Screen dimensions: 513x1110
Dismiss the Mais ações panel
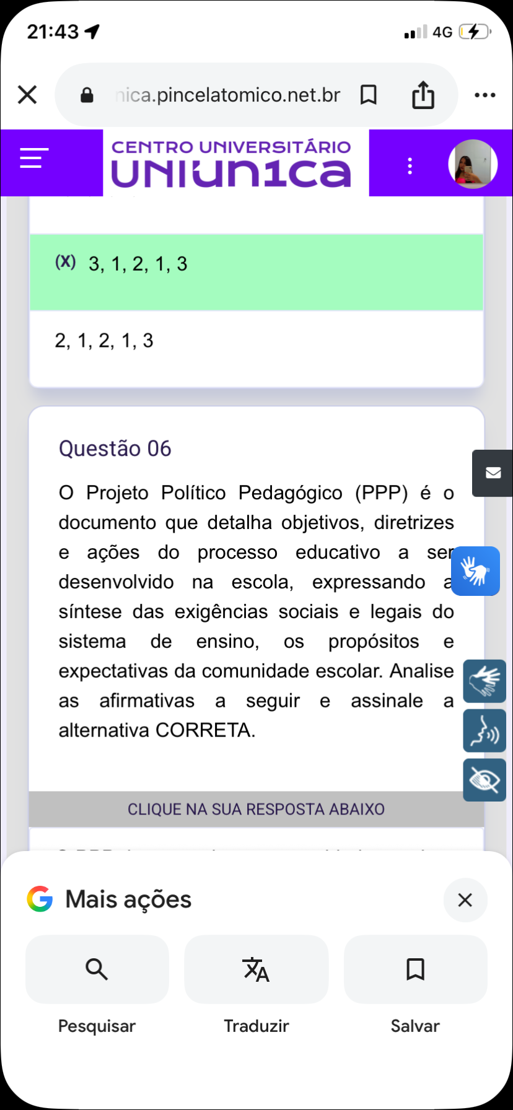coord(465,900)
